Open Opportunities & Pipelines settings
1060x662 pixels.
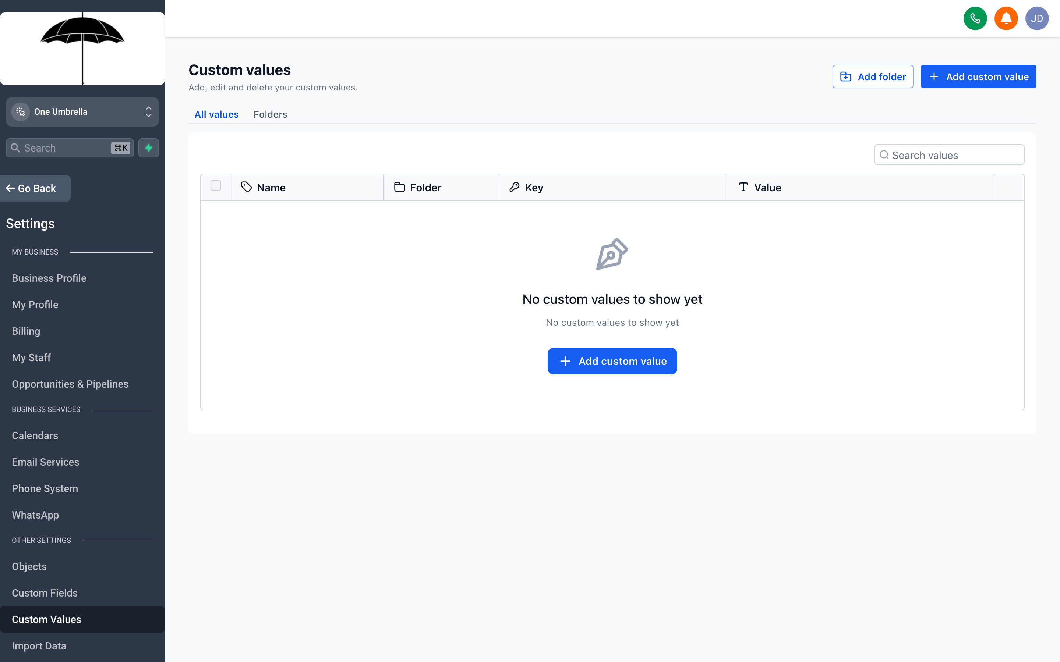click(x=70, y=384)
